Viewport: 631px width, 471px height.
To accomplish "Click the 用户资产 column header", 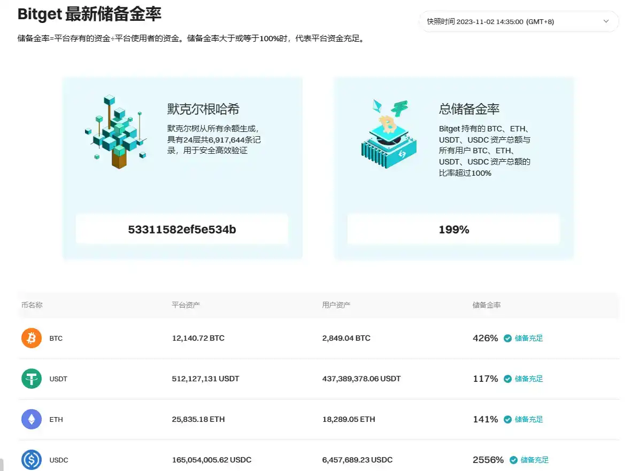I will coord(336,305).
